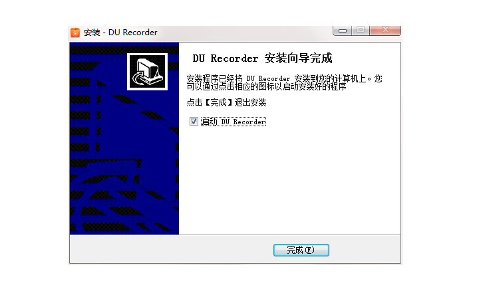Minimize the DU Recorder setup window

coord(343,30)
